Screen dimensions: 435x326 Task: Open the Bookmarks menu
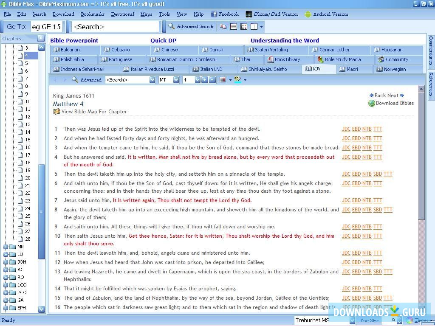(x=93, y=14)
